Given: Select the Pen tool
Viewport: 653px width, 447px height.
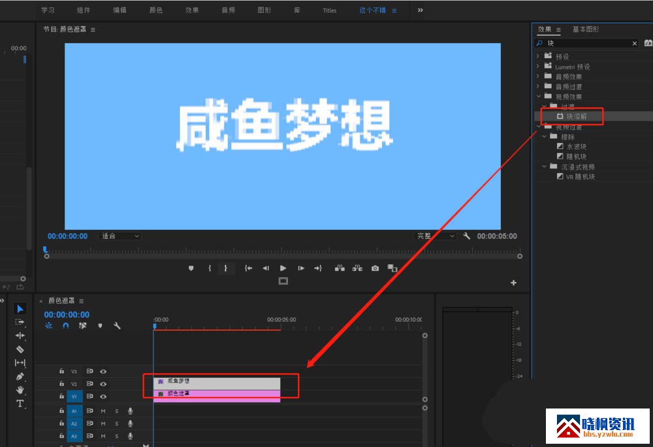Looking at the screenshot, I should point(20,377).
